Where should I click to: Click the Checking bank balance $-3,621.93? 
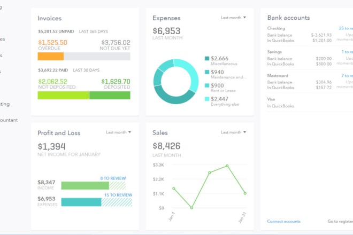pyautogui.click(x=321, y=35)
